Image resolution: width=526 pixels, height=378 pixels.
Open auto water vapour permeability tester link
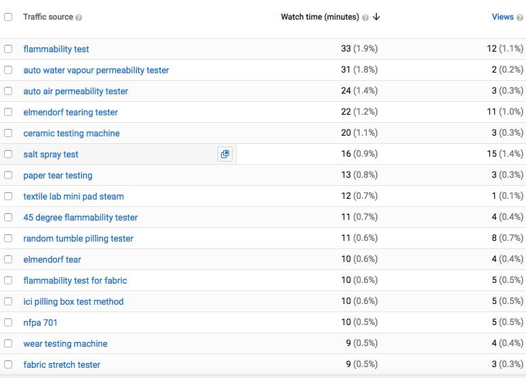tap(96, 70)
